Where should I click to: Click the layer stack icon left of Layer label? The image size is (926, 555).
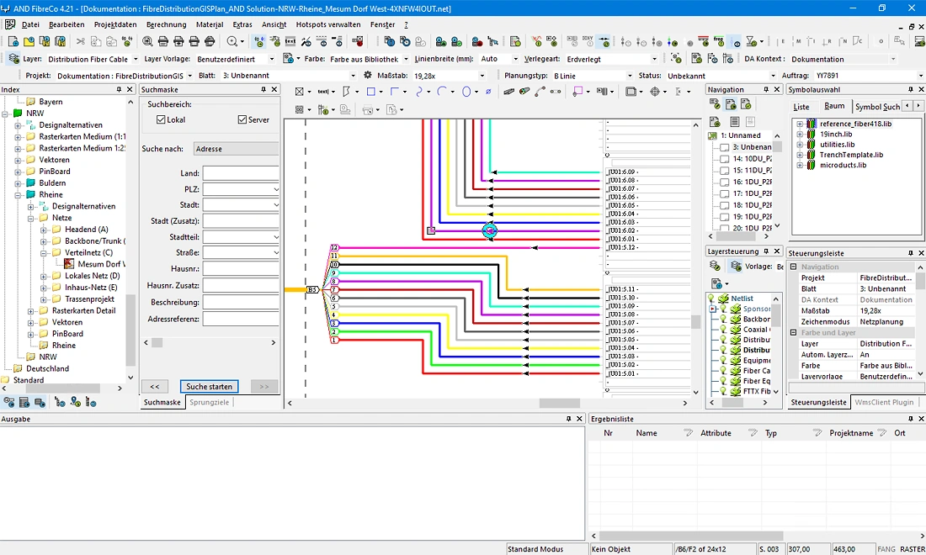point(13,58)
